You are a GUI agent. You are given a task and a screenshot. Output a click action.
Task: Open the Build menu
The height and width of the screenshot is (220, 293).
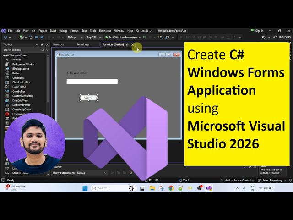(x=53, y=31)
